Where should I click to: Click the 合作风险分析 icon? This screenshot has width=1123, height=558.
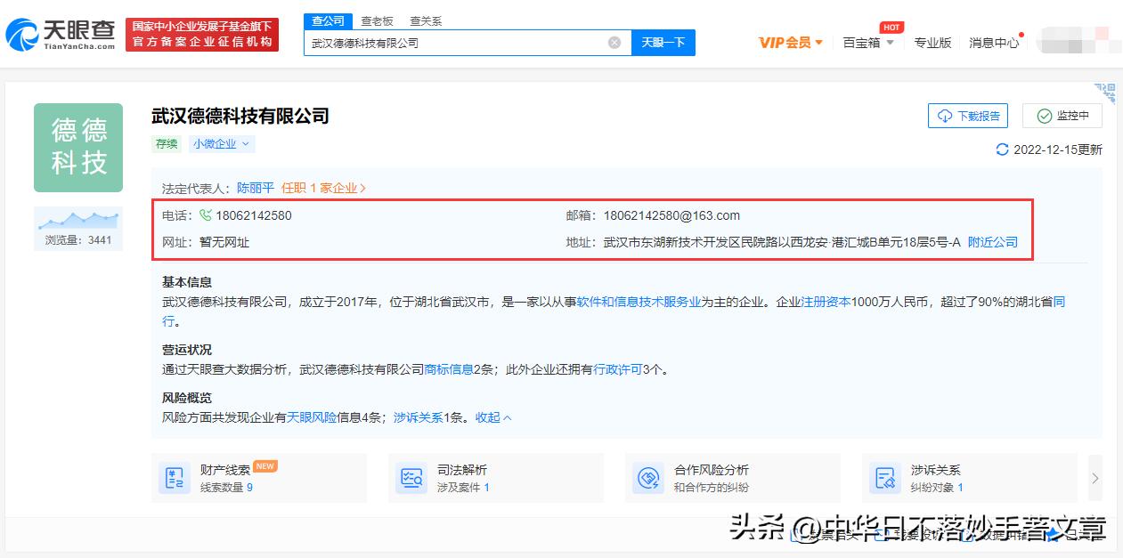tap(647, 477)
